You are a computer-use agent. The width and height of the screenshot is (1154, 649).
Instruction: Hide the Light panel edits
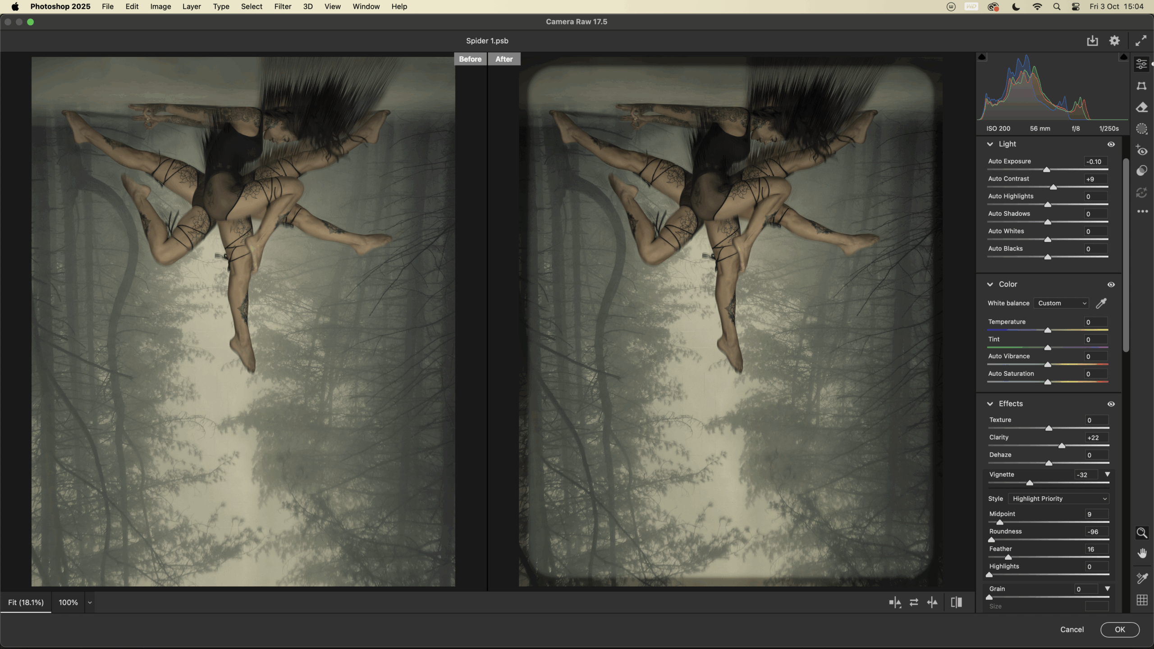[1111, 144]
